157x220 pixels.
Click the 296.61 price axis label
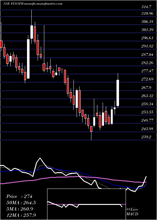click(x=148, y=38)
